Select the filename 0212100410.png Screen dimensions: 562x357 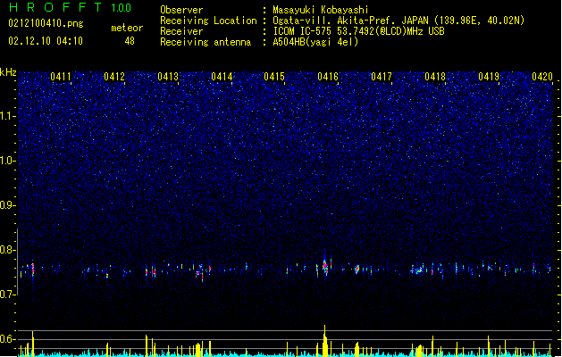(46, 24)
